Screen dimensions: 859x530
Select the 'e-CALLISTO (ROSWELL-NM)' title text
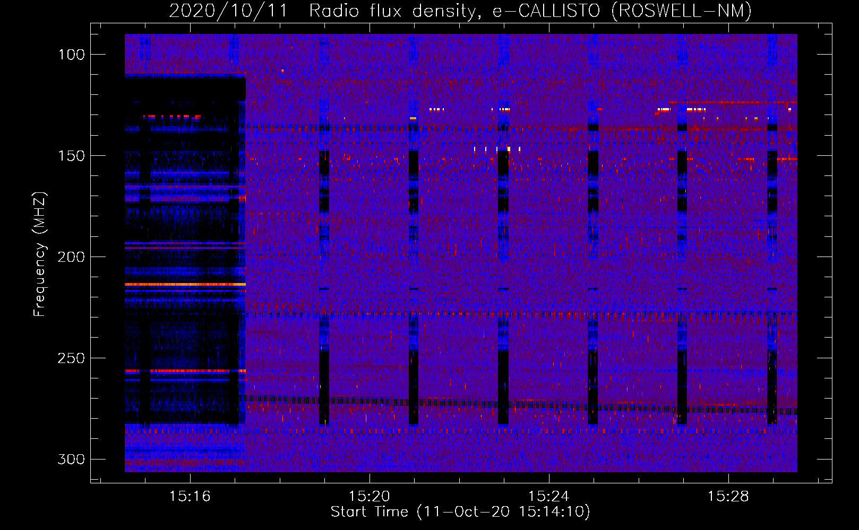coord(622,11)
